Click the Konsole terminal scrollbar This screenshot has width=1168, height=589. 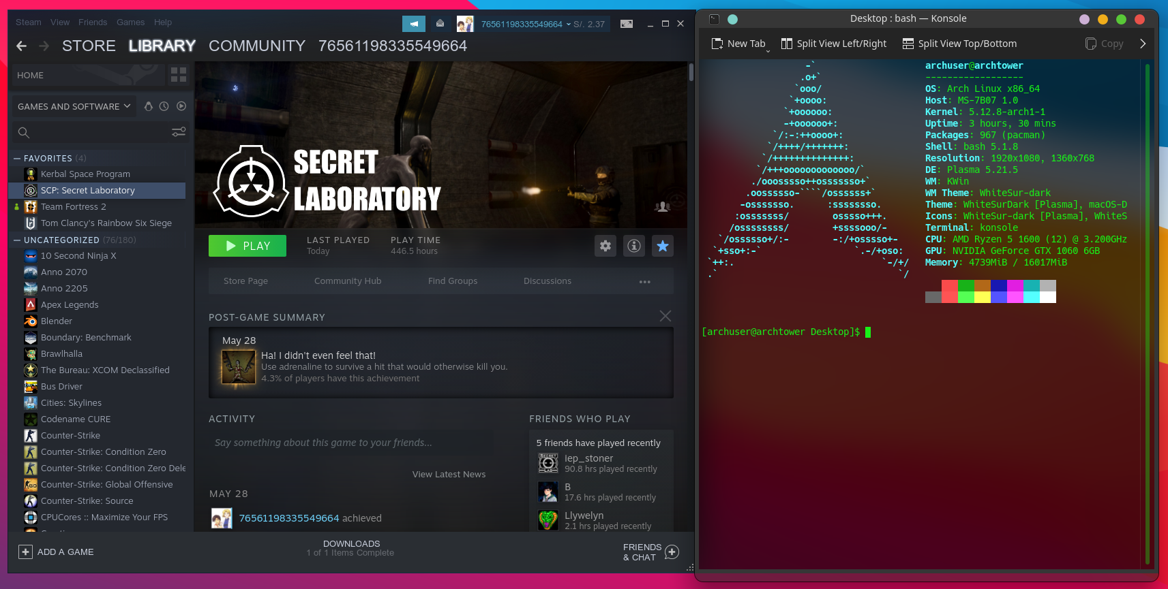pos(1148,313)
